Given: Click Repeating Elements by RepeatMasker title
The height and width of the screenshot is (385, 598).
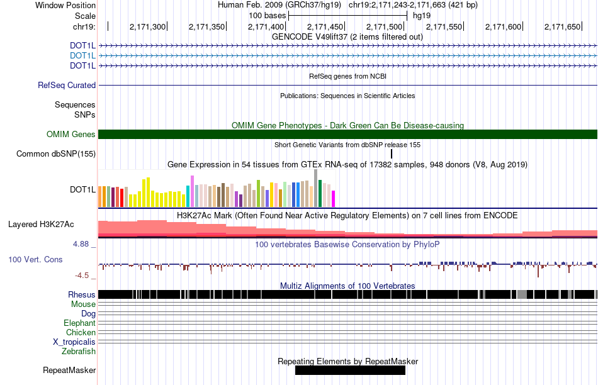Looking at the screenshot, I should pos(347,361).
